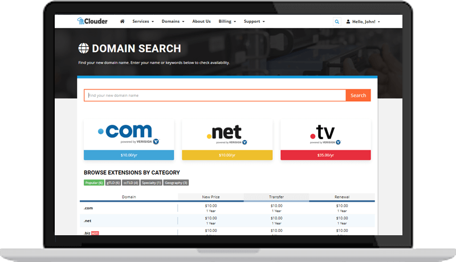
Task: Select the gTLD (6) category tab
Action: (x=113, y=183)
